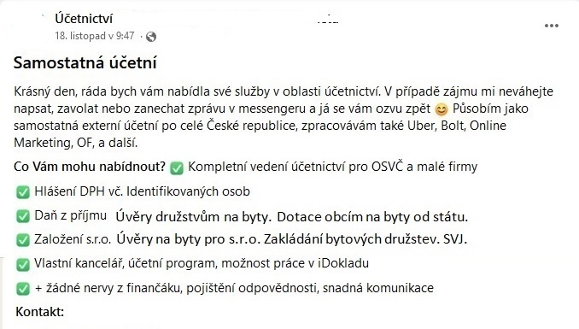Viewport: 579px width, 329px height.
Task: Click text Úvěry družstvům na byty
Action: (x=194, y=216)
